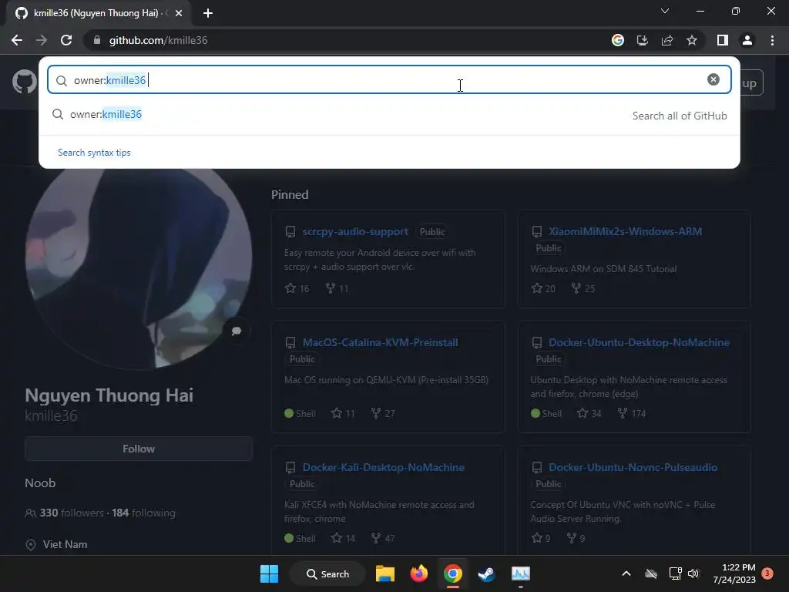Screen dimensions: 789x592
Task: Select the kmille36 (Nguyen Thuong Hai) tab
Action: [x=98, y=13]
